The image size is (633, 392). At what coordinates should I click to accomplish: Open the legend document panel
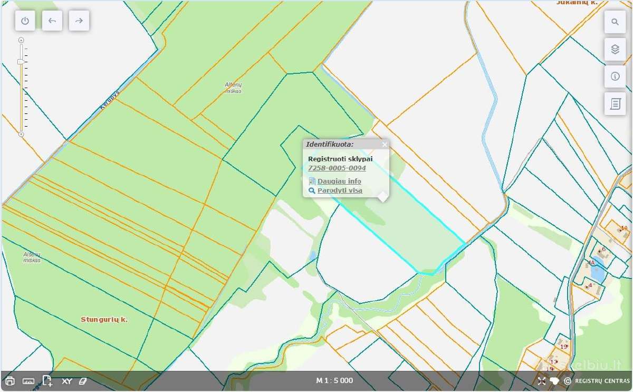click(615, 104)
